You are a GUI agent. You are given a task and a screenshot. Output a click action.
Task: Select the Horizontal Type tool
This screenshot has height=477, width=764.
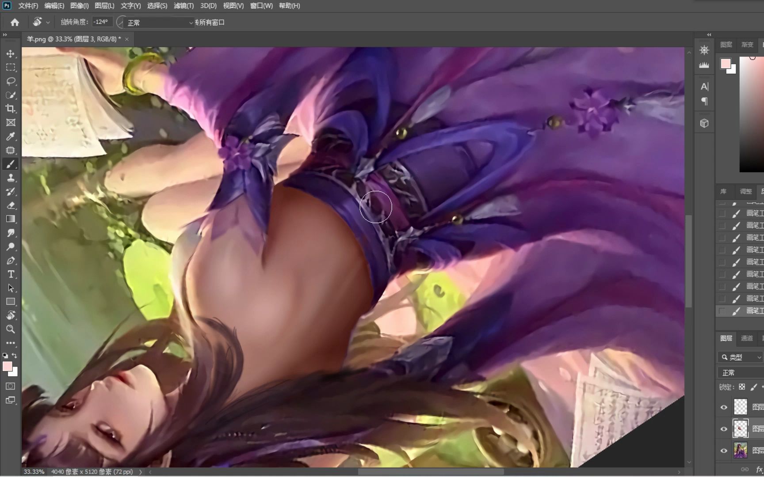(11, 274)
